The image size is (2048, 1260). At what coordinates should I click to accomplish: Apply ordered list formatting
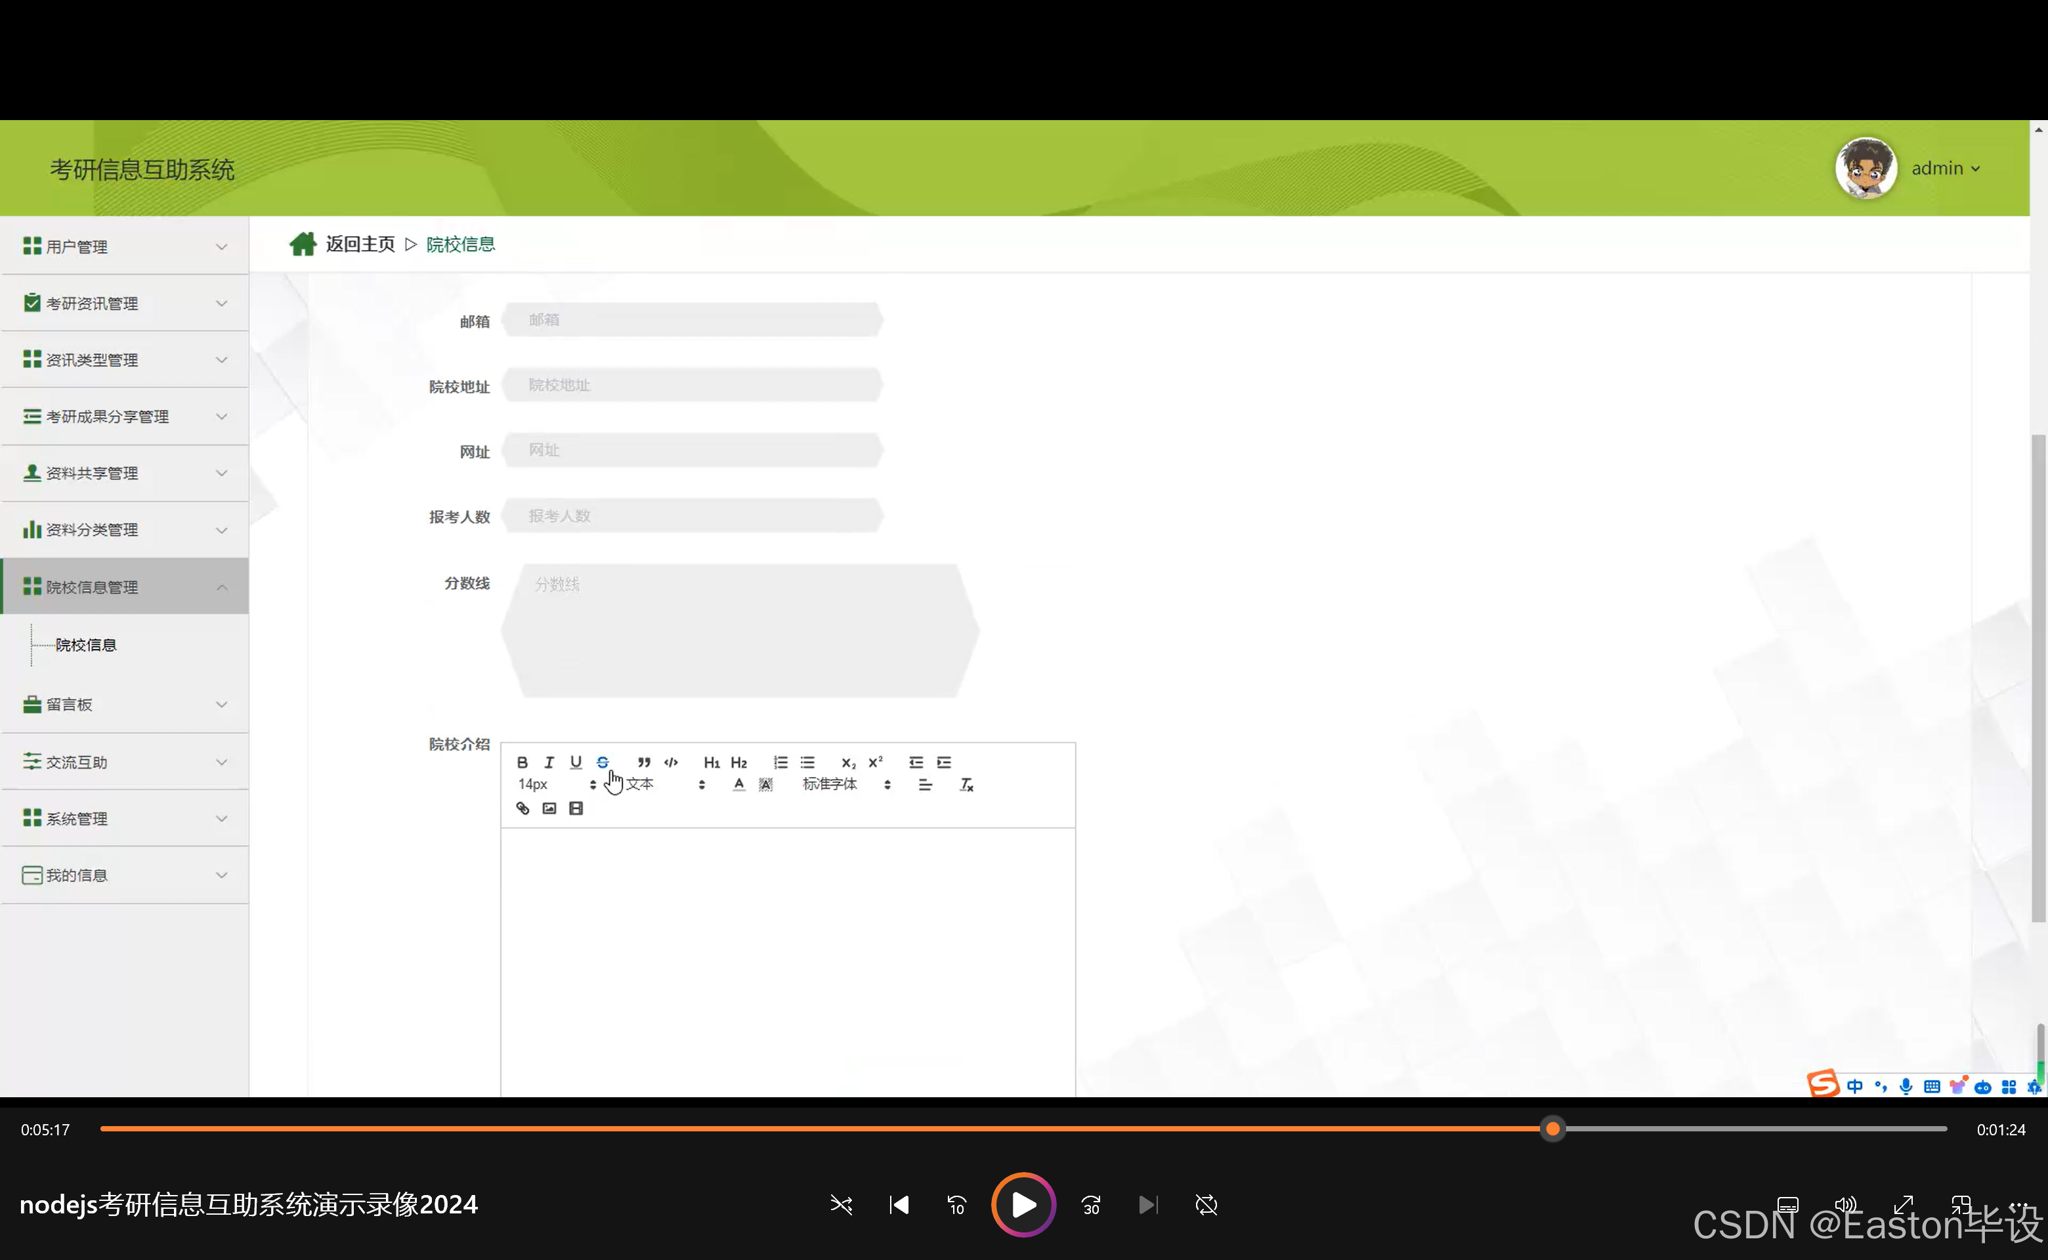point(780,763)
